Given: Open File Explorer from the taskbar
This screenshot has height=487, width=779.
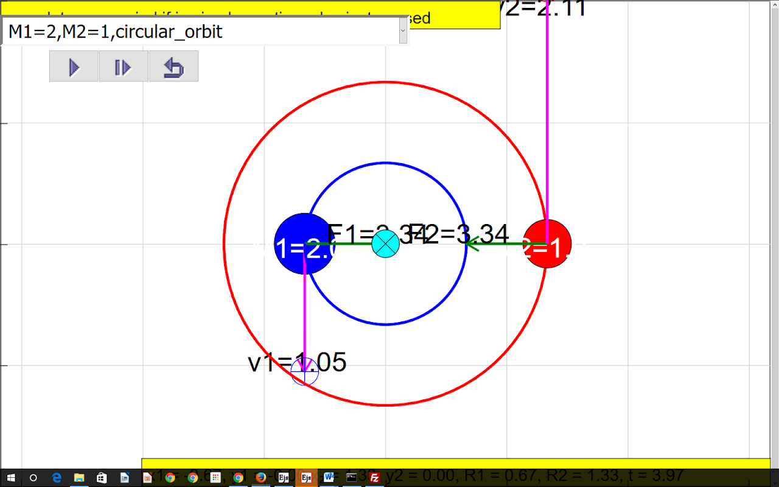Looking at the screenshot, I should [x=79, y=478].
